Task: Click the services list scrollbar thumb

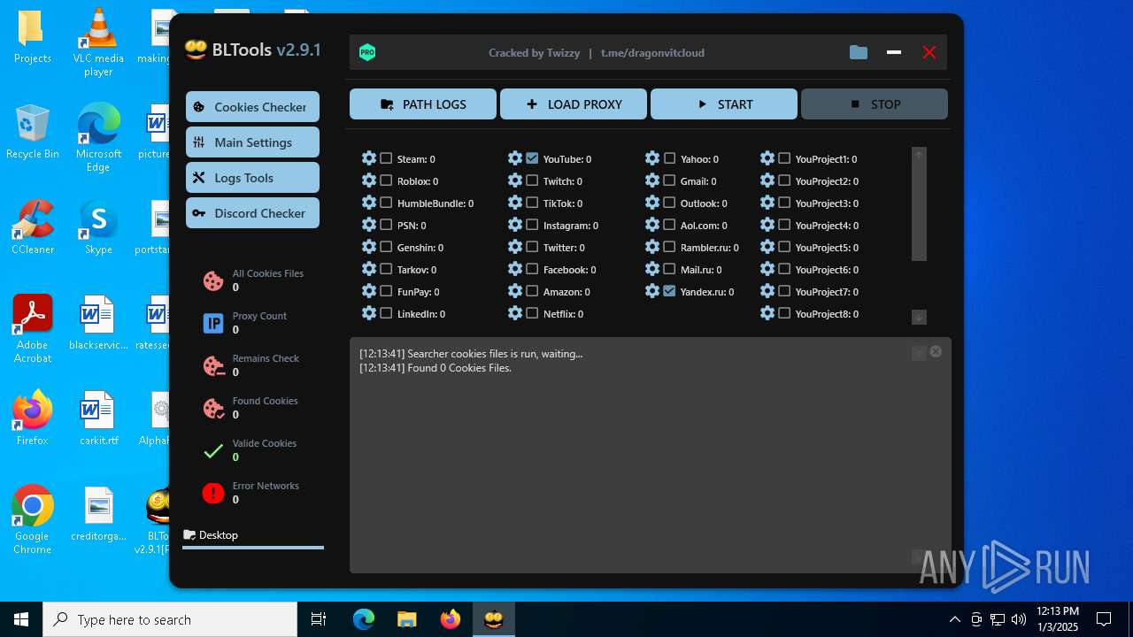Action: (919, 211)
